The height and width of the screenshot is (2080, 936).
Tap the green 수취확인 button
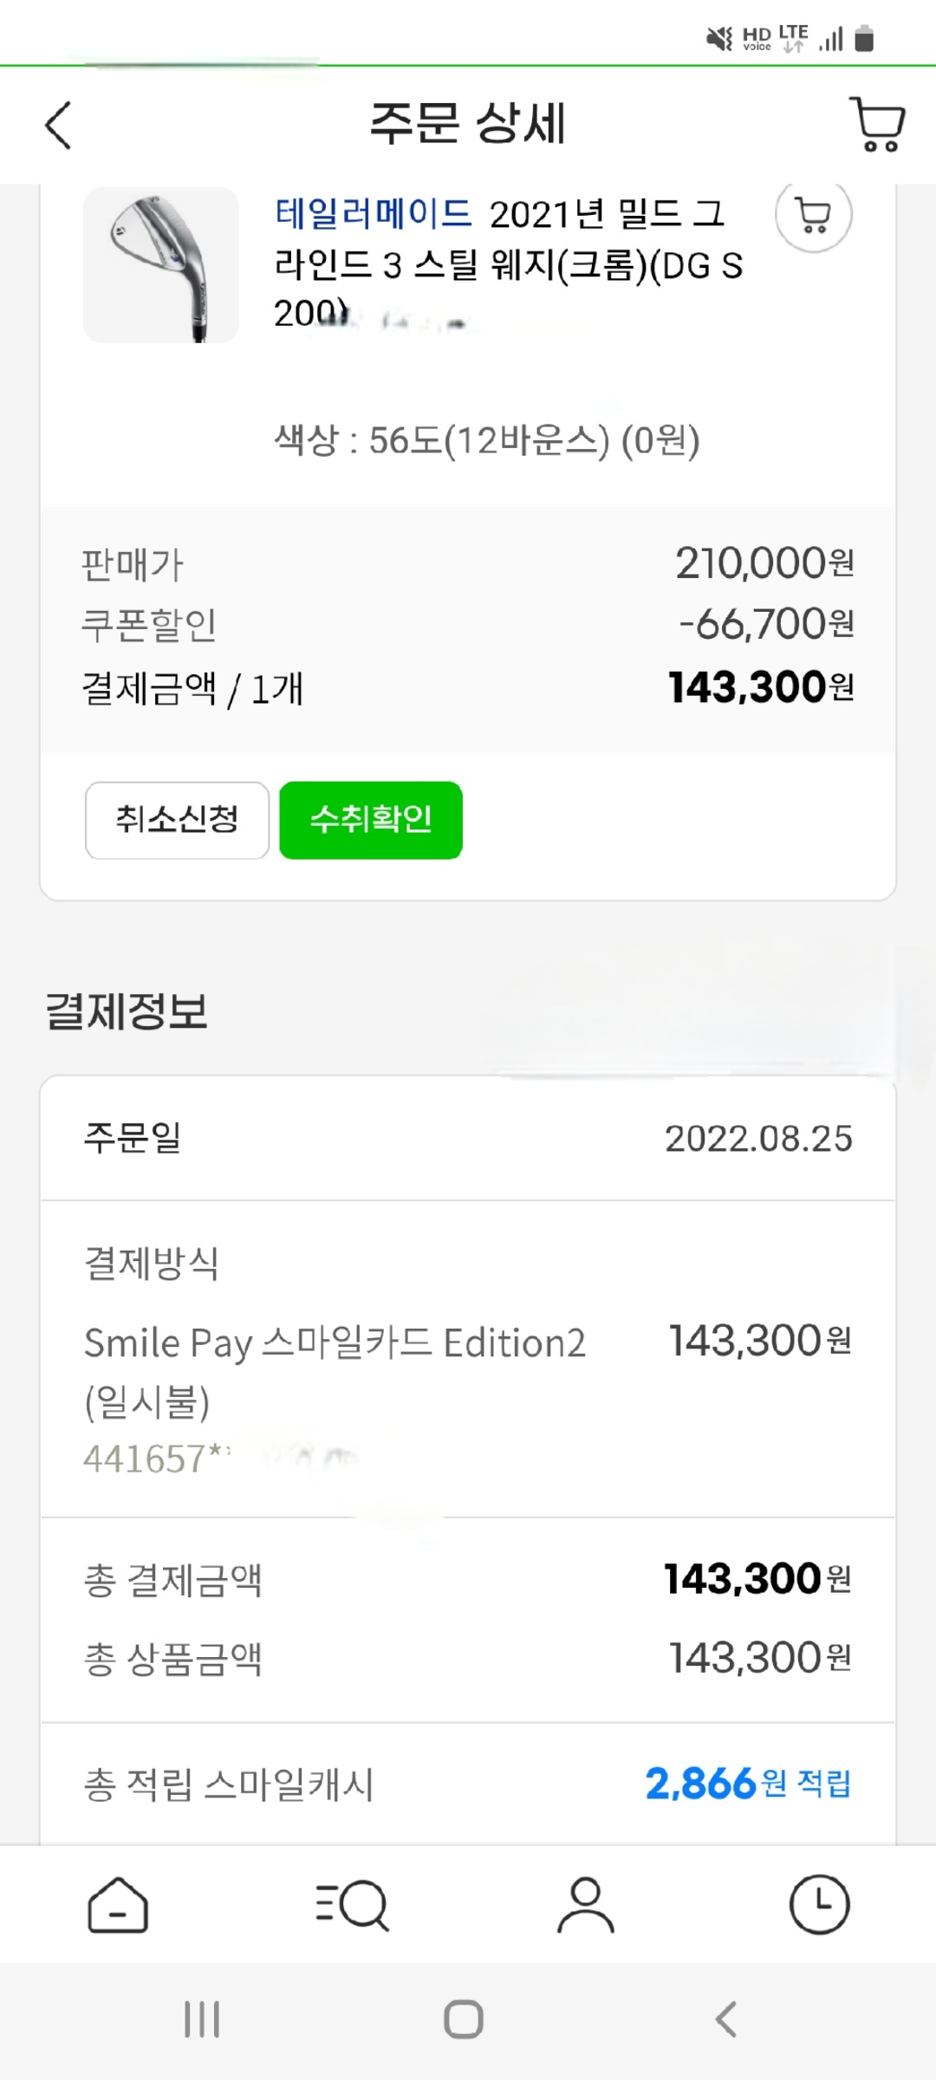tap(371, 820)
